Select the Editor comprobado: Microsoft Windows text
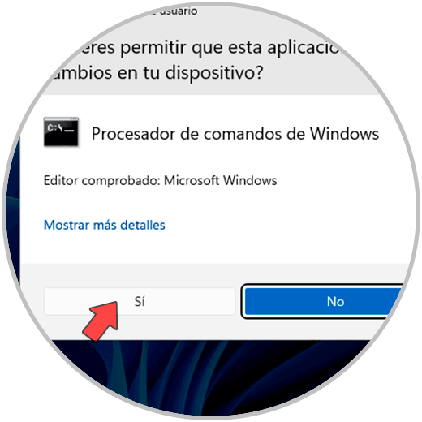Viewport: 422px width, 422px height. coord(161,180)
